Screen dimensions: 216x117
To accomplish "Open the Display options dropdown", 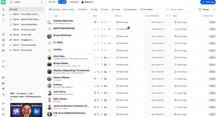I will [204, 10].
